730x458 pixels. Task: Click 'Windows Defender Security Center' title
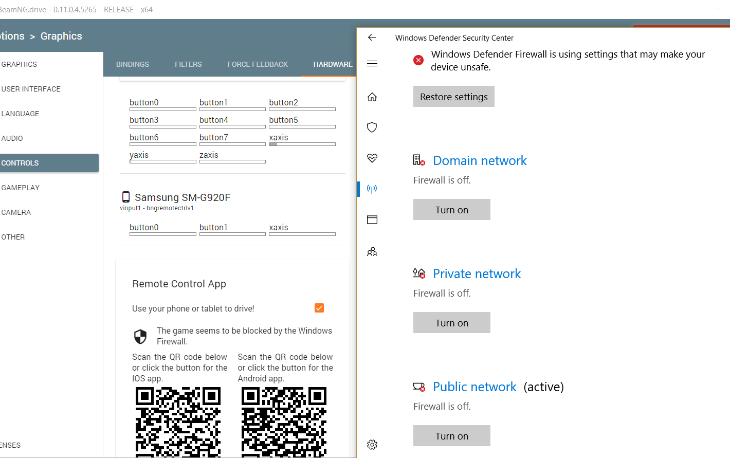tap(454, 38)
